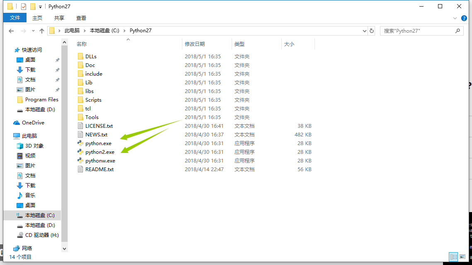Screen dimensions: 472x265
Task: Open the 共享 ribbon tab
Action: pyautogui.click(x=59, y=18)
